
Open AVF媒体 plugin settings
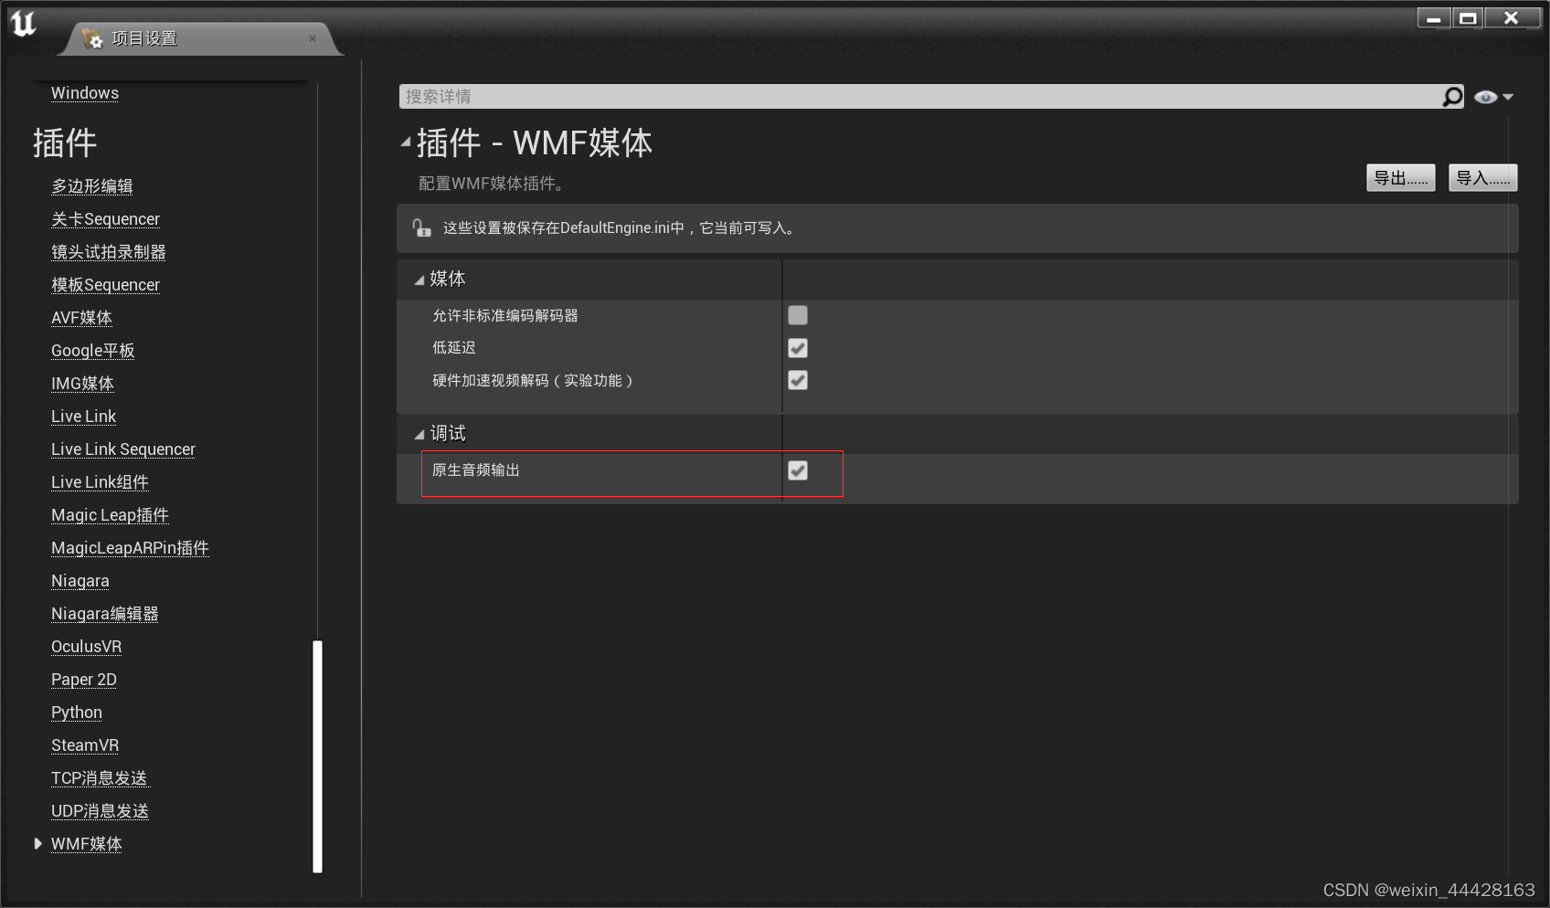click(x=81, y=318)
